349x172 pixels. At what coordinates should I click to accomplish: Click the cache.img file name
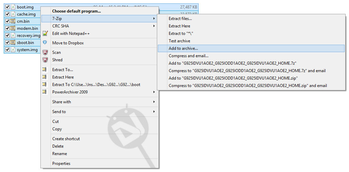point(26,14)
